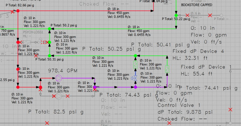
Task: Select green 18 in pipe near Flow: 450 gpm
Action: click(x=114, y=29)
